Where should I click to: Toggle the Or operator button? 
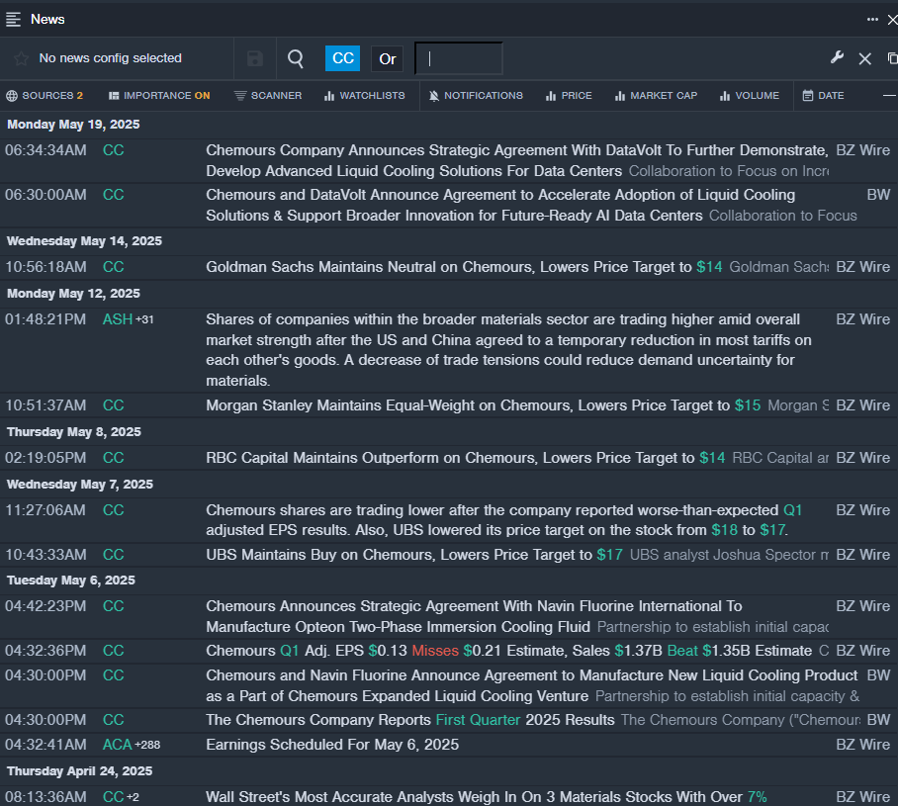tap(387, 59)
